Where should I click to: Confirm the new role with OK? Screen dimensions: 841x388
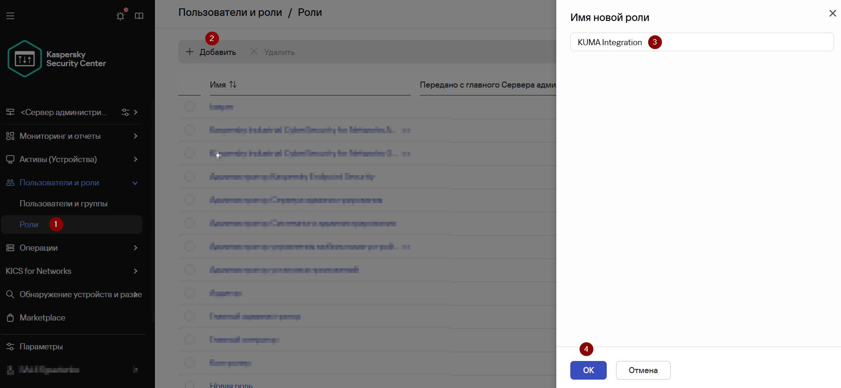[x=589, y=370]
